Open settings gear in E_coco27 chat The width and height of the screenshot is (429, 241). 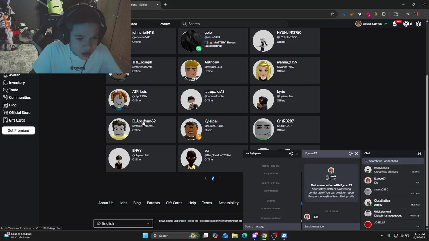click(351, 154)
